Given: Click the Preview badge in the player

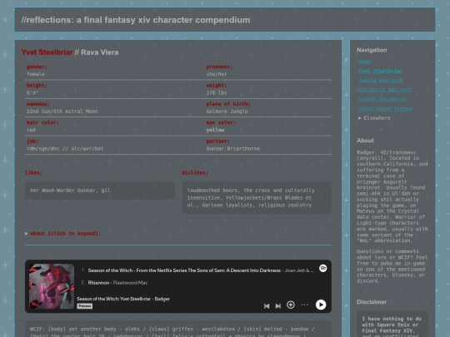Looking at the screenshot, I should pos(85,306).
